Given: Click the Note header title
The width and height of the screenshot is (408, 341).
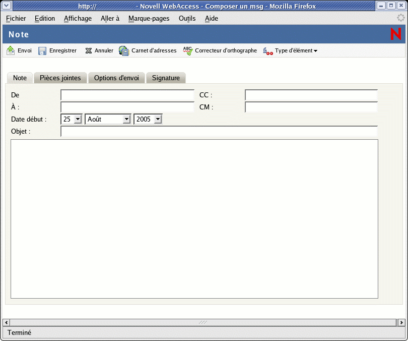Looking at the screenshot, I should [19, 34].
